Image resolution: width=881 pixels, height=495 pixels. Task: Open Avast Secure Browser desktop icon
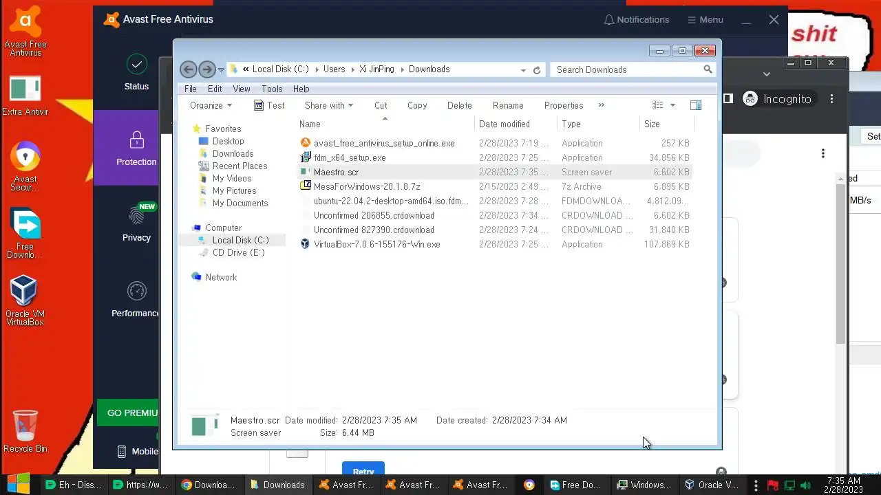click(25, 166)
